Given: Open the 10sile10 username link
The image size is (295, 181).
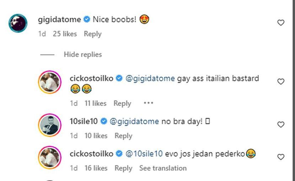Looking at the screenshot, I should pos(84,121).
